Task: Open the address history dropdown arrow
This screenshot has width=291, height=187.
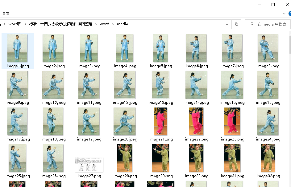Action: point(227,24)
